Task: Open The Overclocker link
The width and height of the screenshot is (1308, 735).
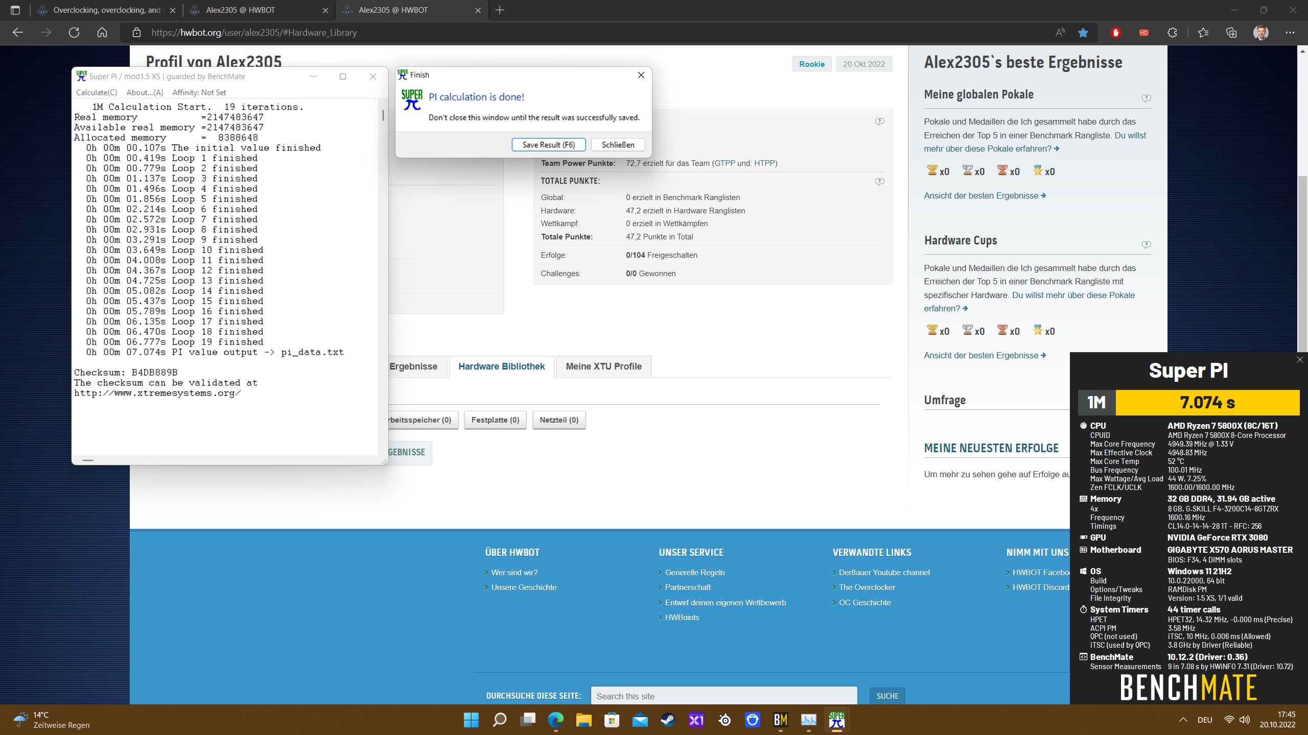Action: pyautogui.click(x=867, y=587)
